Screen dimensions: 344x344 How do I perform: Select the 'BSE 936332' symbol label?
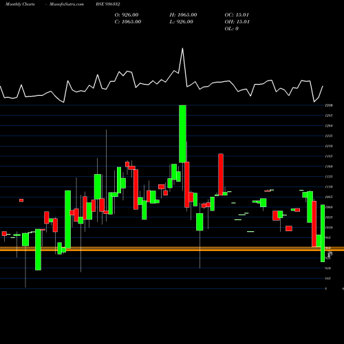pyautogui.click(x=108, y=4)
